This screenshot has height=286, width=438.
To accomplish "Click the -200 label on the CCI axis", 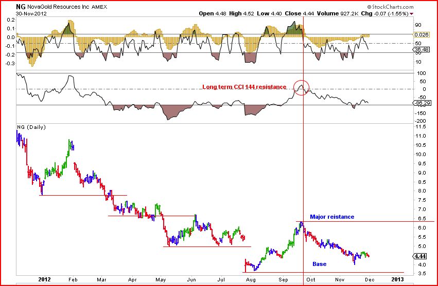I will [421, 121].
